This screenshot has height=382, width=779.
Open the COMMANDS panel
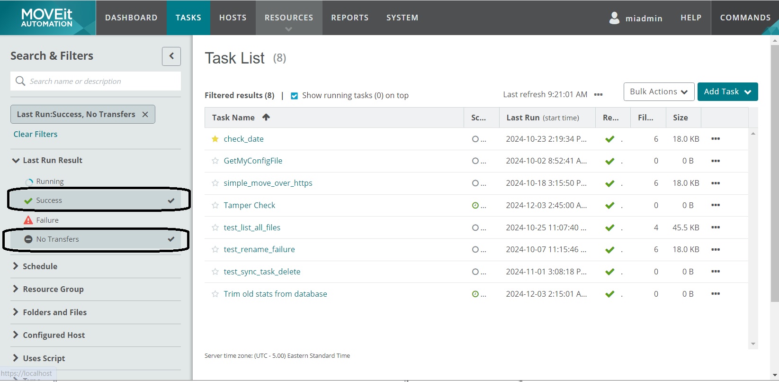click(745, 18)
